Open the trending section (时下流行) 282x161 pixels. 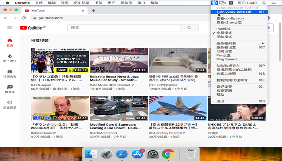pyautogui.click(x=10, y=58)
